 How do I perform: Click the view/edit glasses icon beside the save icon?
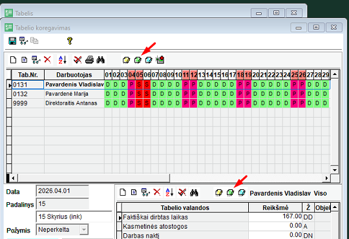(23, 41)
